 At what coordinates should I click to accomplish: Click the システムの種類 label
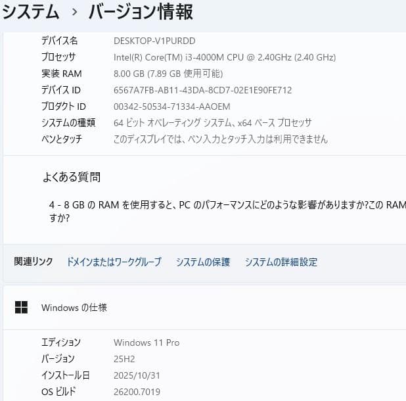(x=68, y=123)
